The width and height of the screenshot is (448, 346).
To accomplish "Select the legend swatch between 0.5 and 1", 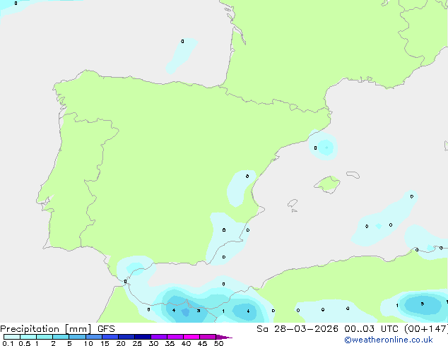I will 28,337.
